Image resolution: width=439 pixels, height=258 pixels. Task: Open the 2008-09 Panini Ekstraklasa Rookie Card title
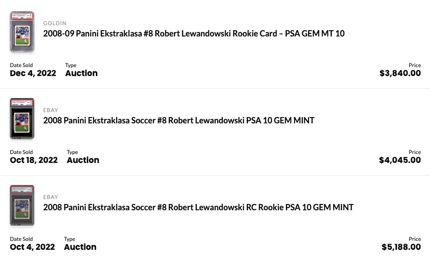pyautogui.click(x=194, y=34)
